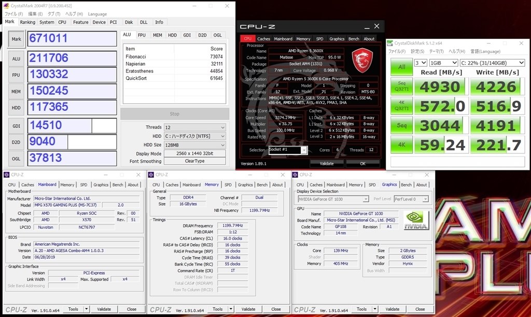The height and width of the screenshot is (317, 531).
Task: Click the Font Smoothing field showing ClearType
Action: point(195,161)
